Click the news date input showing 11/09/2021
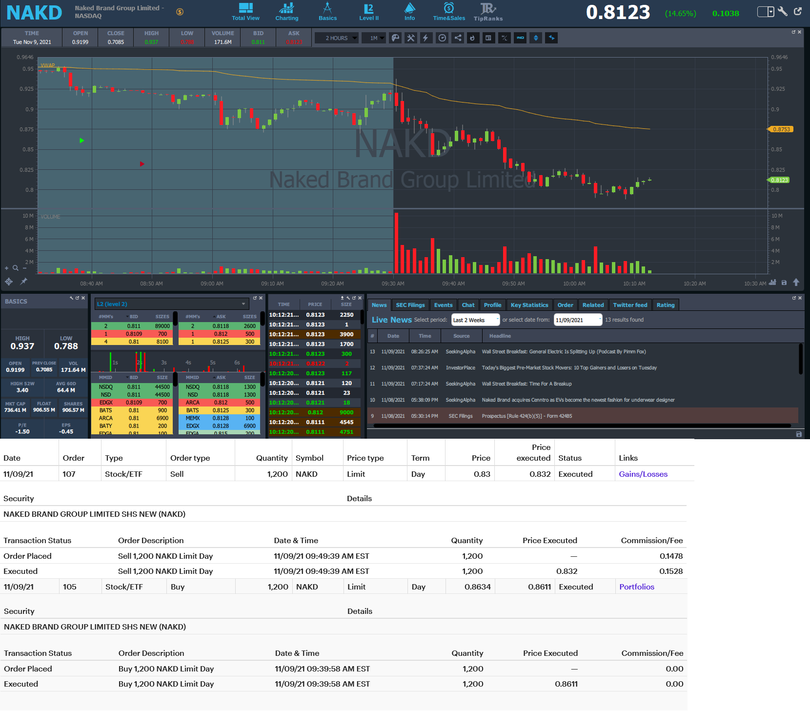 [x=577, y=320]
